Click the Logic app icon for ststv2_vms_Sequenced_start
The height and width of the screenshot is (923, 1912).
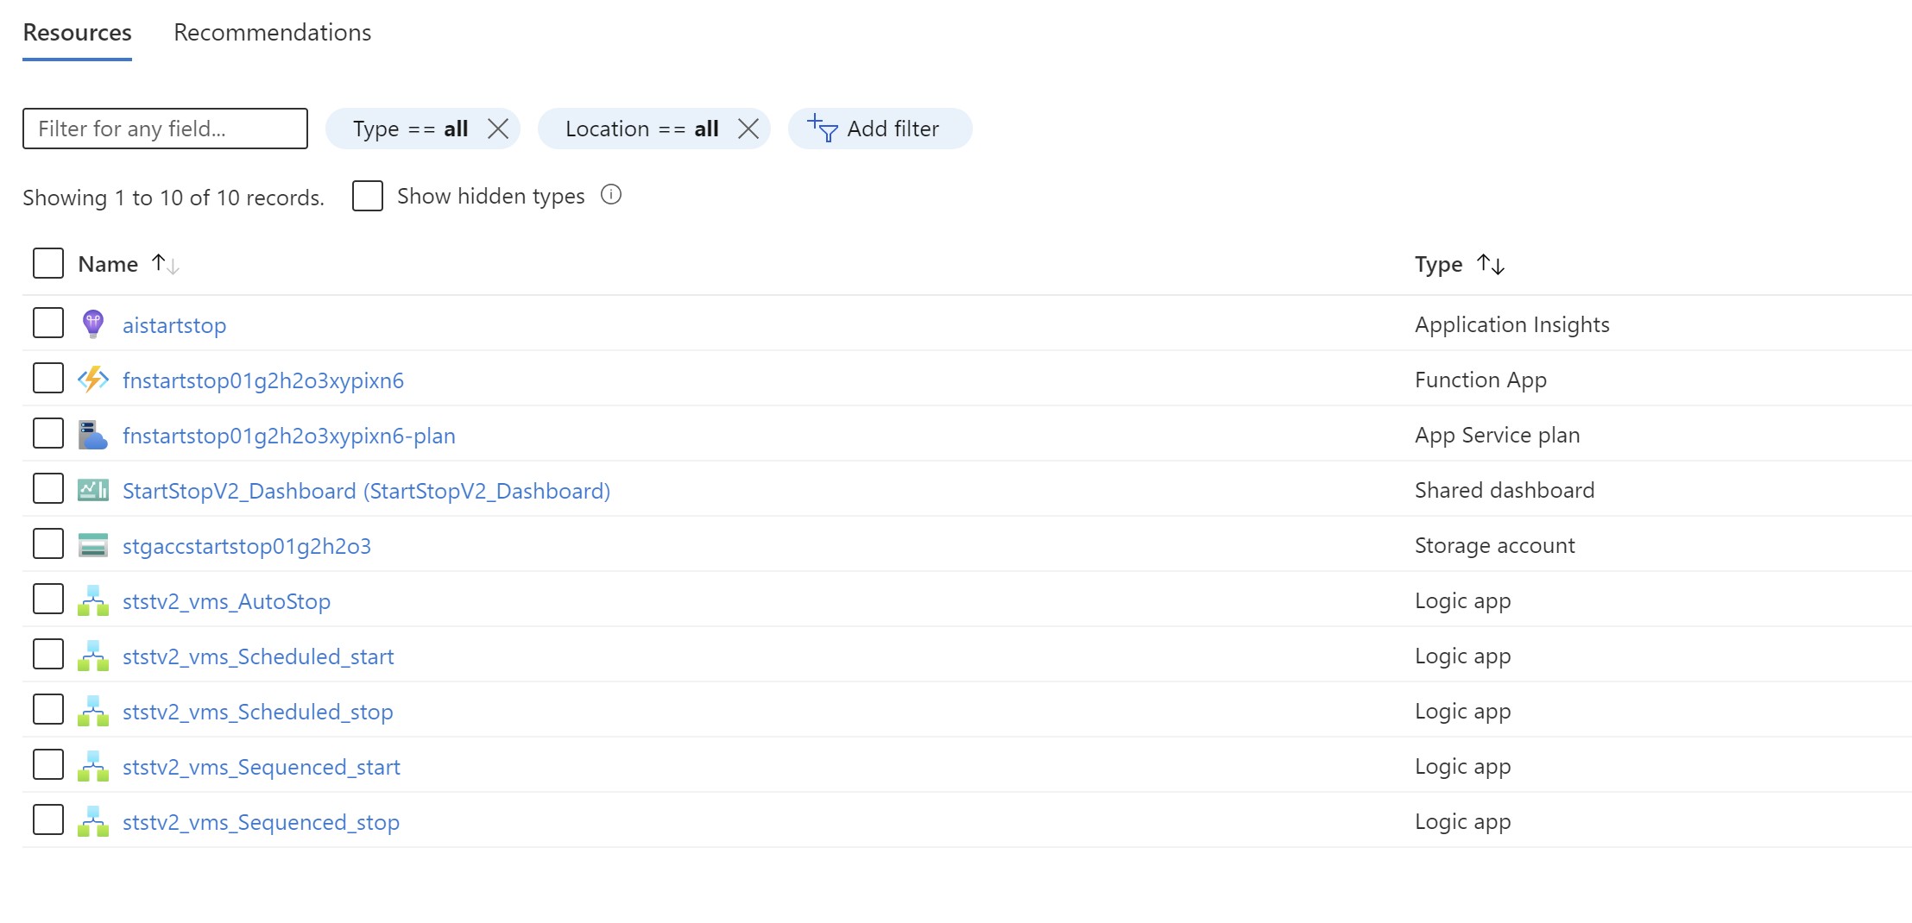pyautogui.click(x=93, y=766)
